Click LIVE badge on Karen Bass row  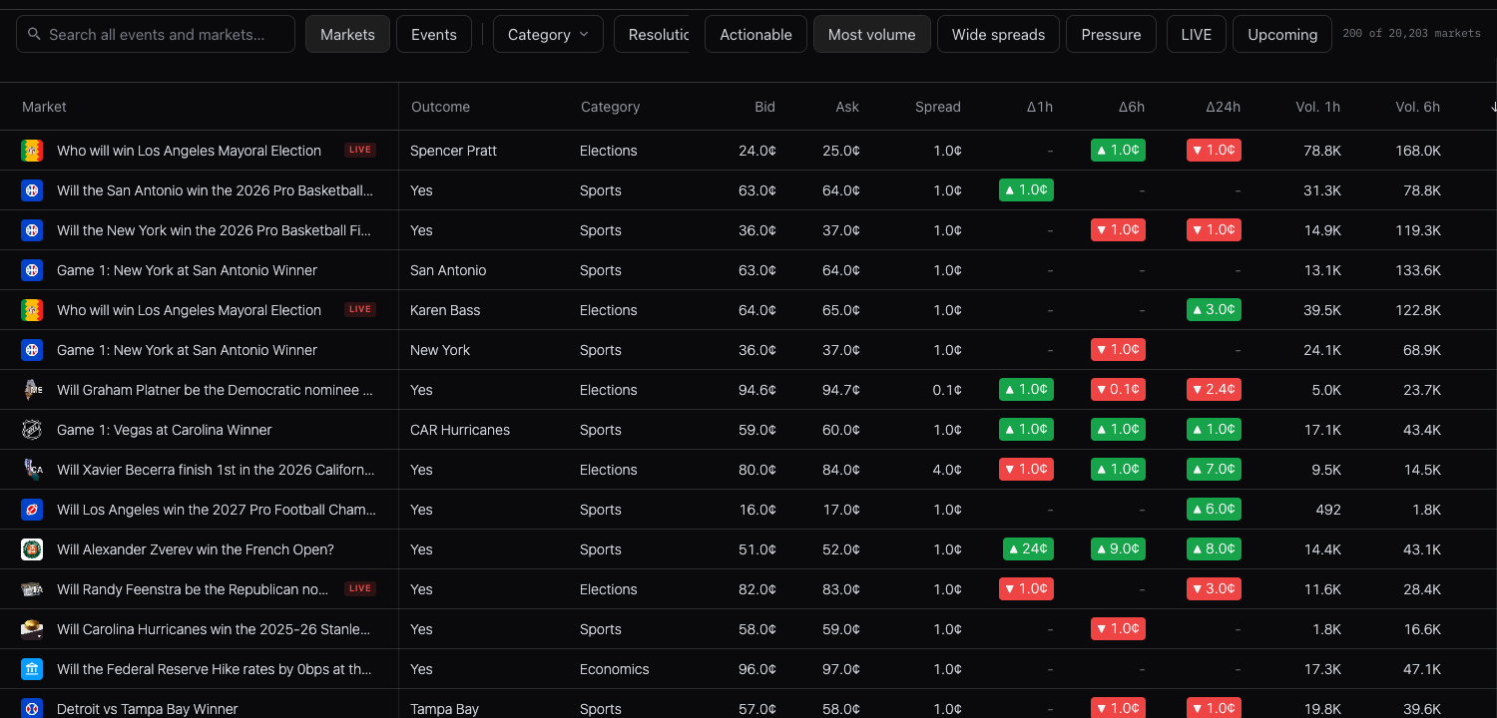(360, 309)
